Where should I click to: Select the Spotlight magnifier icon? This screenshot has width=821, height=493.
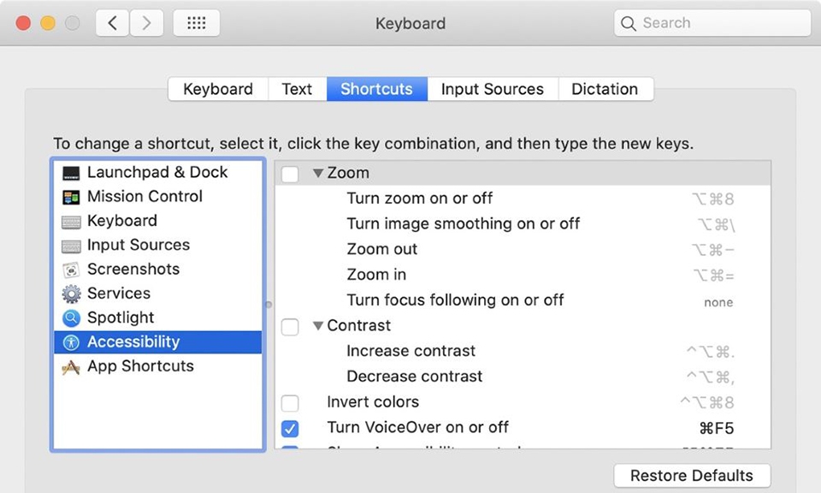point(71,318)
